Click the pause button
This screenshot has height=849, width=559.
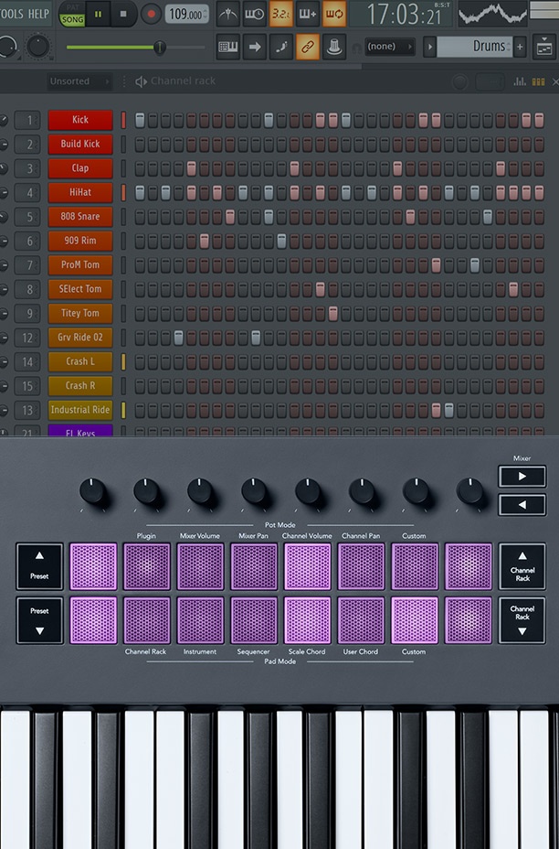tap(98, 14)
